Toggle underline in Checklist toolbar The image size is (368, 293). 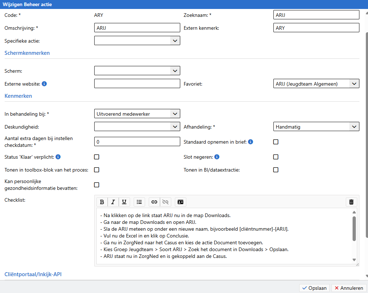click(x=124, y=202)
